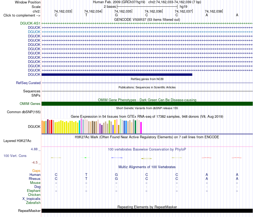Open 'GENCODE V50lift37 (53 items filtered out)' track title
The width and height of the screenshot is (253, 217).
coord(147,19)
